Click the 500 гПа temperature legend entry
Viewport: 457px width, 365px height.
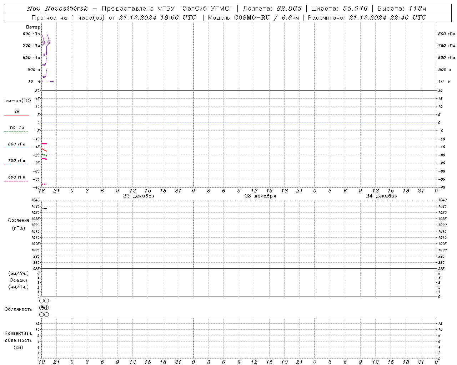(17, 177)
